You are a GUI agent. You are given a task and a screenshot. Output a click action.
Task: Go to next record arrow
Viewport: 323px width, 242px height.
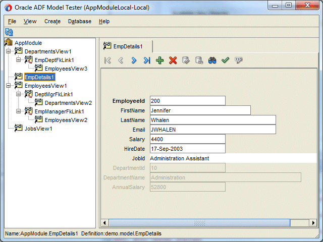coord(134,60)
